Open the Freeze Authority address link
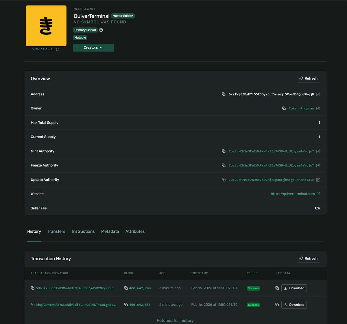 coord(271,165)
